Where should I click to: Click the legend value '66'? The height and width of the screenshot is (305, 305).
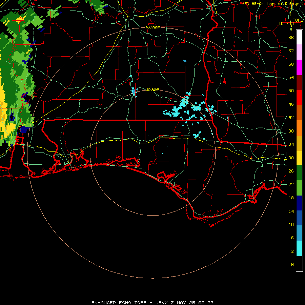point(291,37)
